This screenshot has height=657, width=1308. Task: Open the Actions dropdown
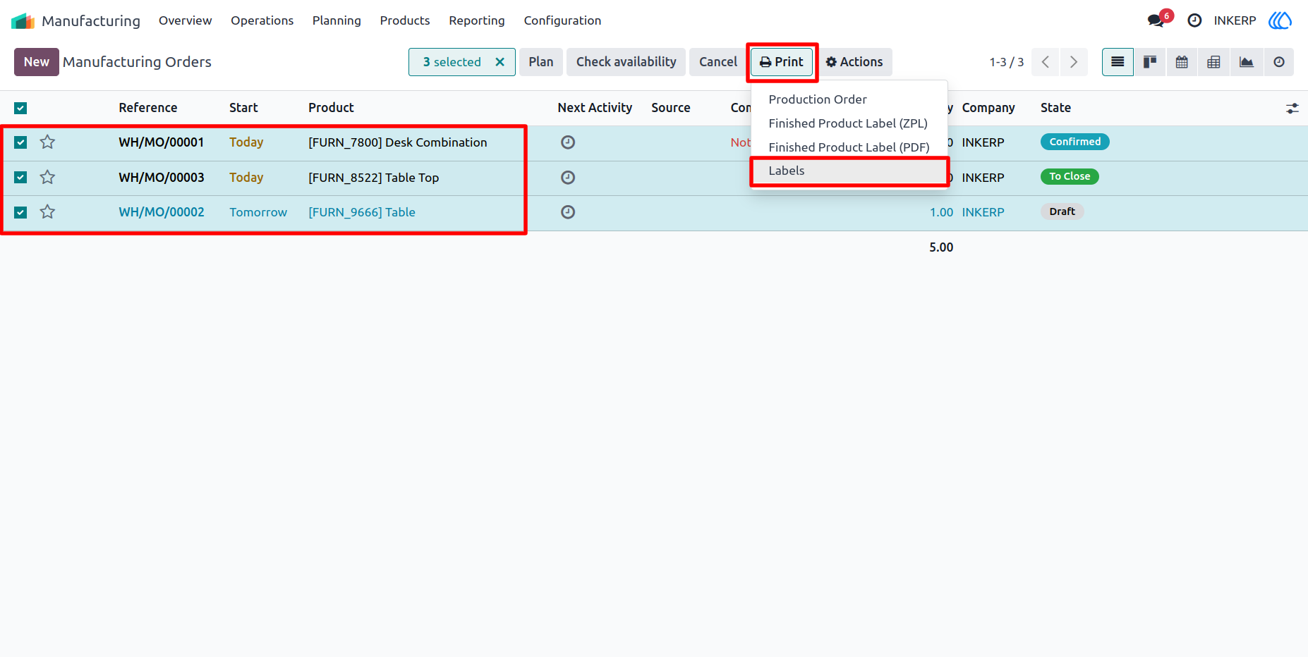pos(854,62)
